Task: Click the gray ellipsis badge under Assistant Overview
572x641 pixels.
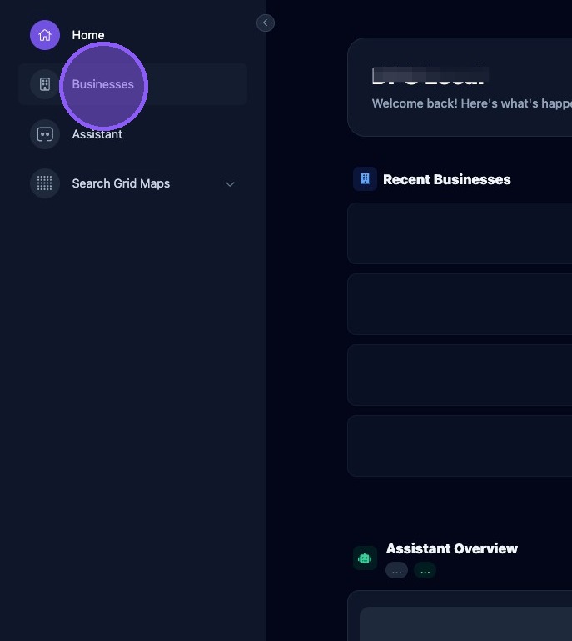Action: click(396, 570)
